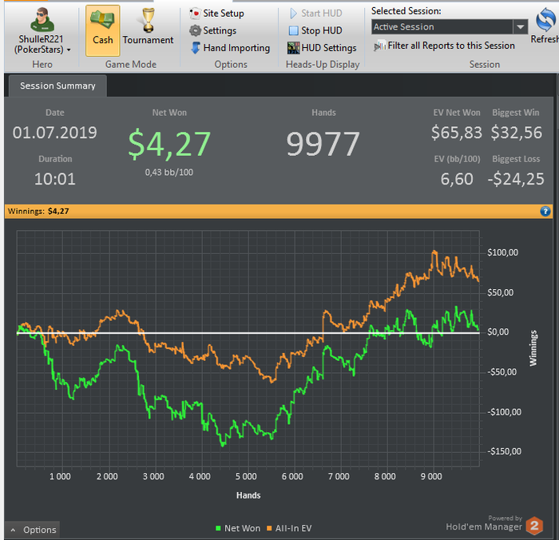Click the Start HUD play icon
The height and width of the screenshot is (540, 559).
[x=293, y=14]
